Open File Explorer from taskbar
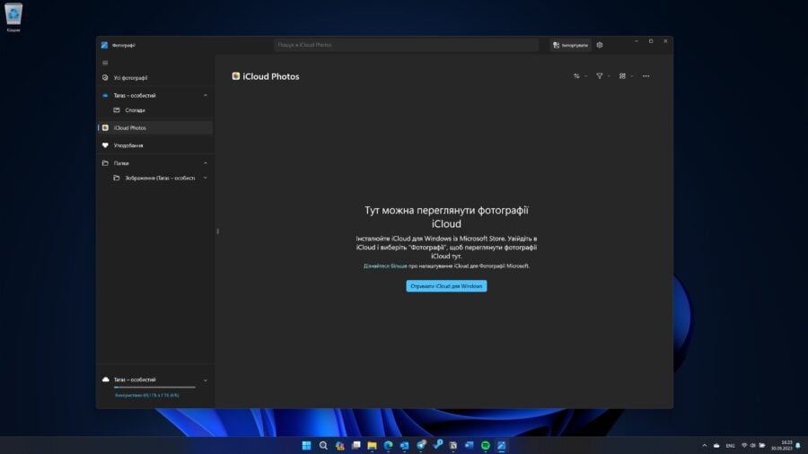The width and height of the screenshot is (808, 454). pyautogui.click(x=372, y=445)
